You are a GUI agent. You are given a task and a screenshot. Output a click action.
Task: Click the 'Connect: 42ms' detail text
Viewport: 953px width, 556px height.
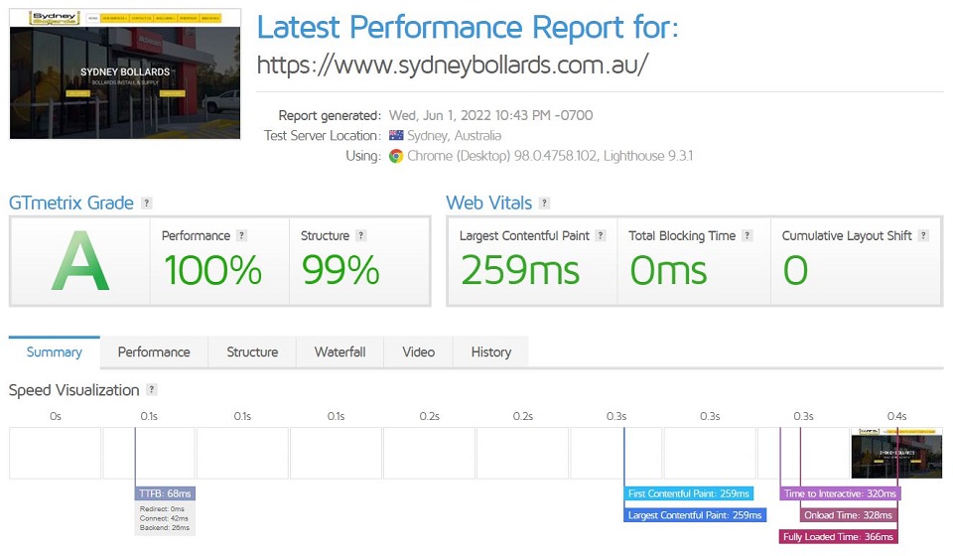tap(164, 518)
